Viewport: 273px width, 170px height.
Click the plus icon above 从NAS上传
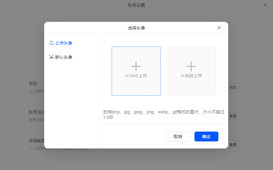click(x=136, y=66)
